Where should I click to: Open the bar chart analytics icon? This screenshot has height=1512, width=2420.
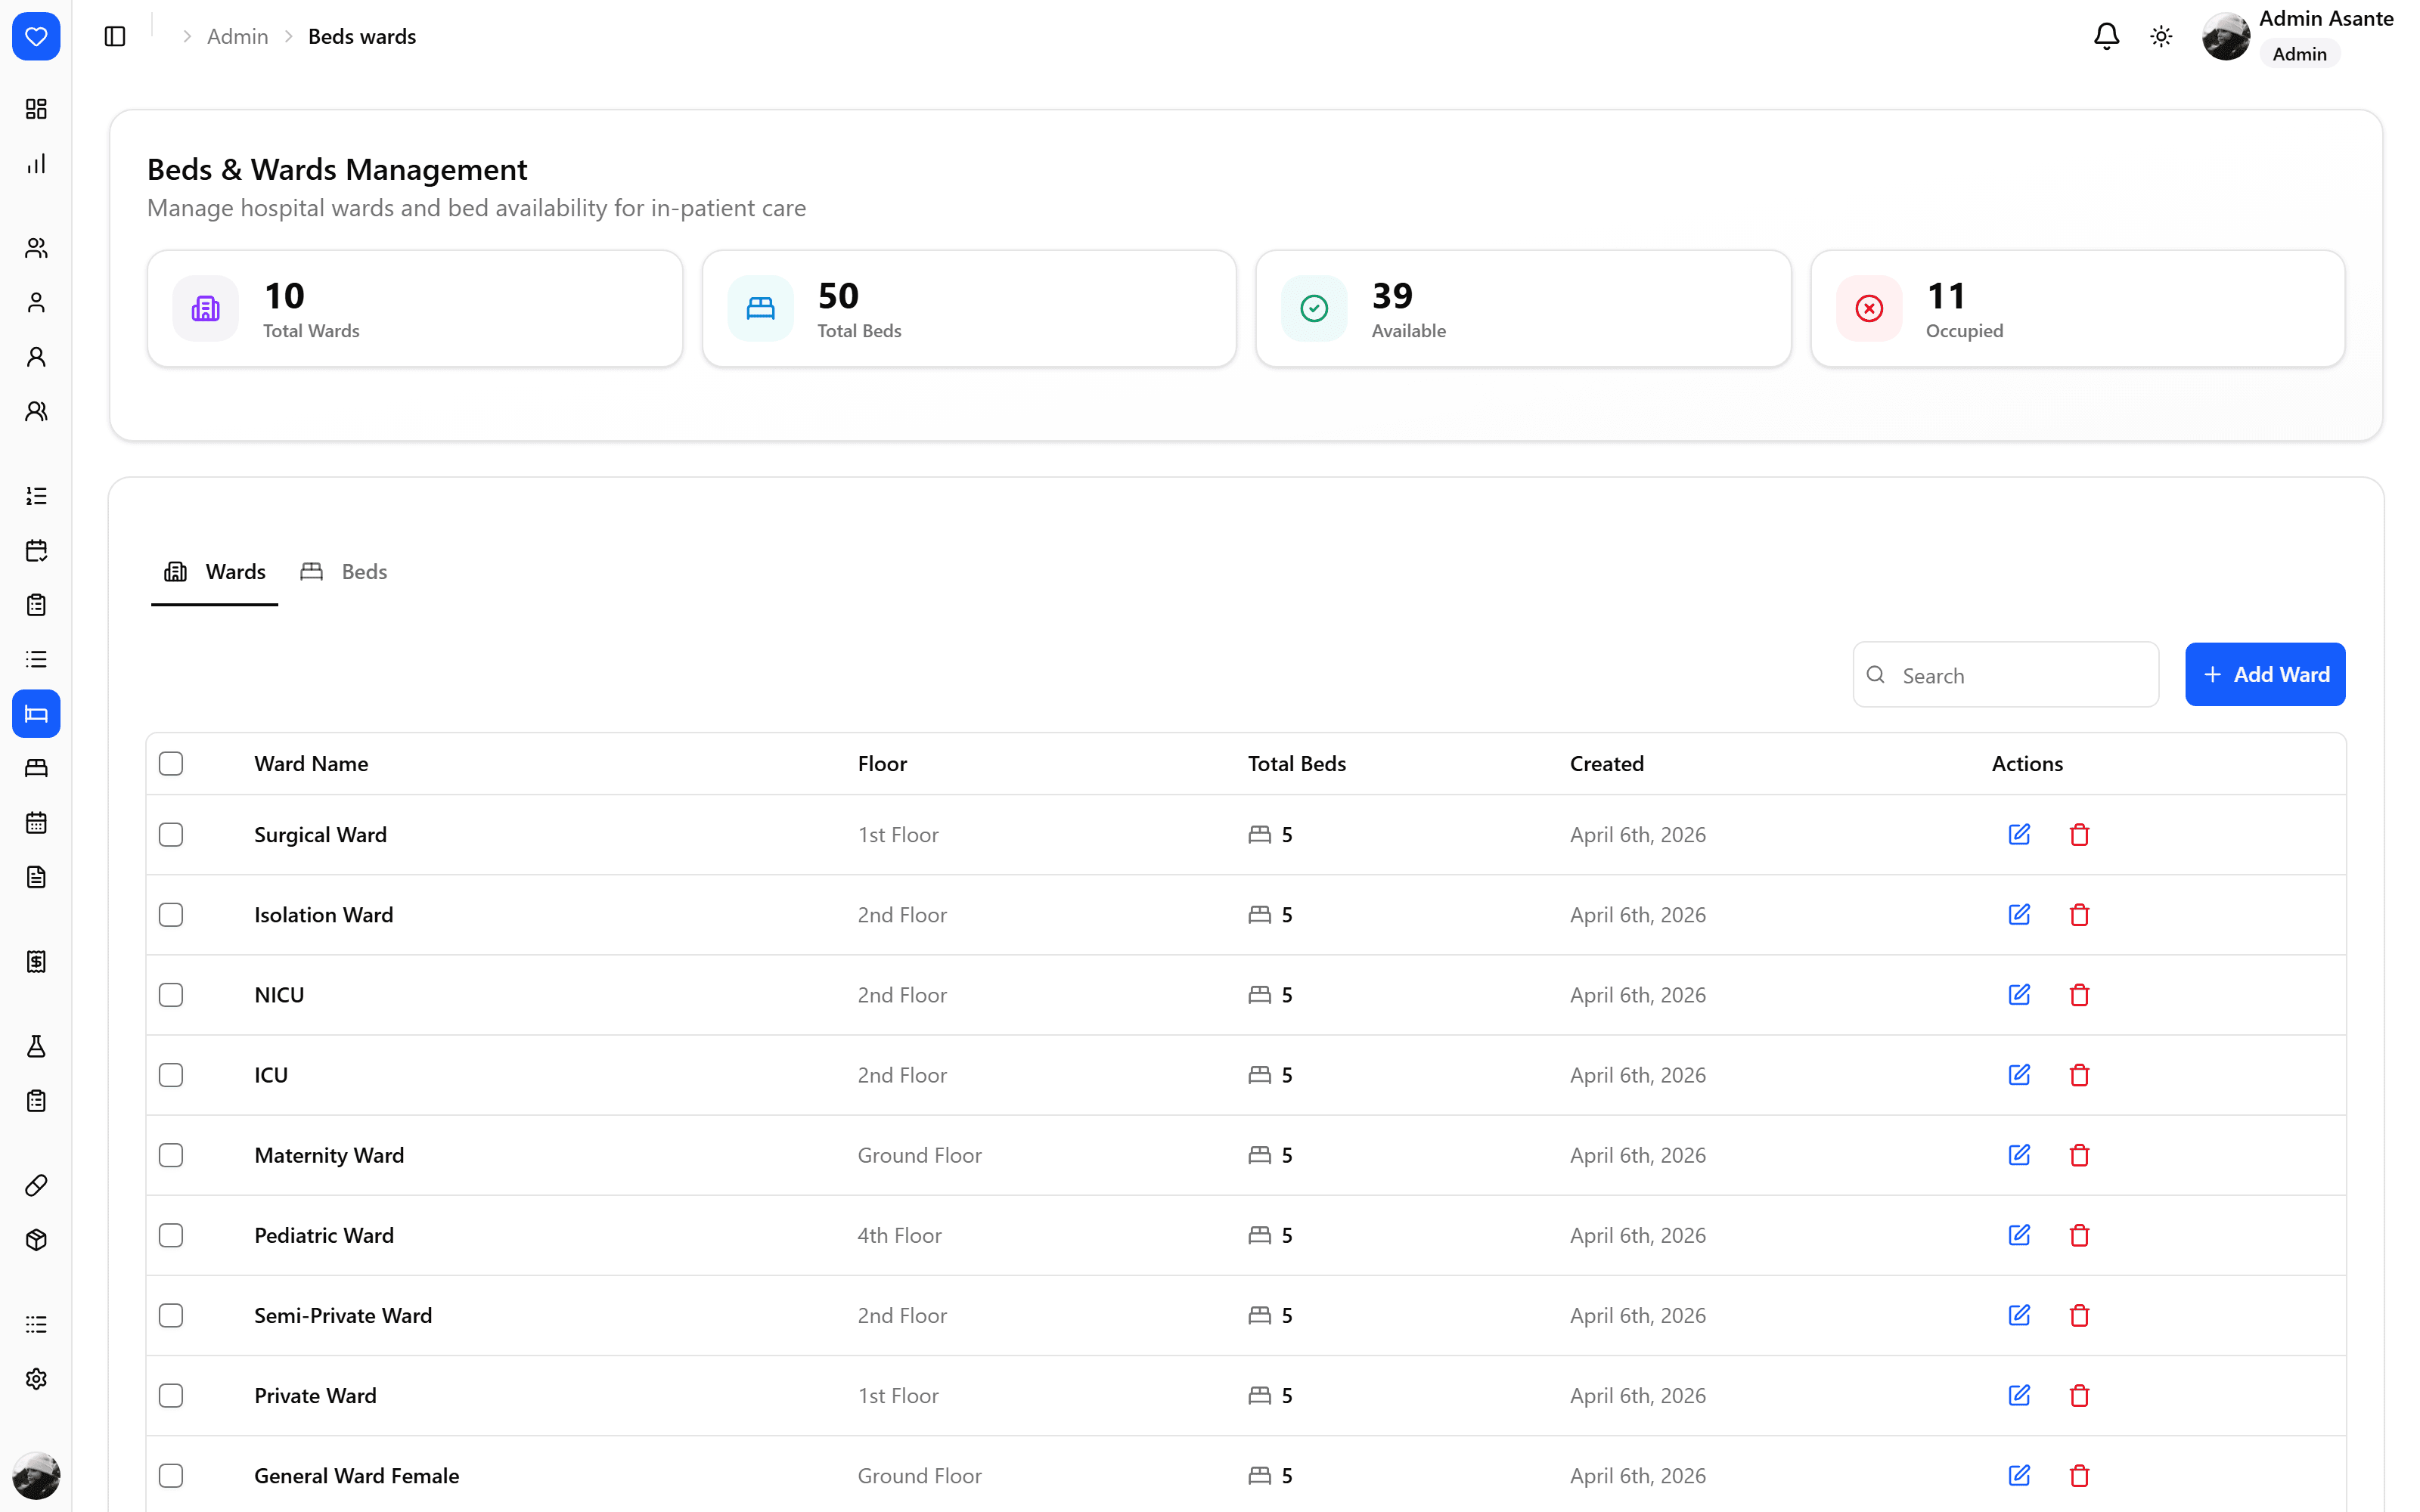click(x=36, y=164)
